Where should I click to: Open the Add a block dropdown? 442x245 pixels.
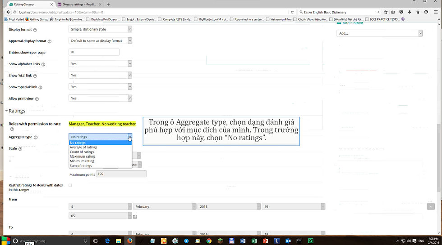[x=379, y=33]
